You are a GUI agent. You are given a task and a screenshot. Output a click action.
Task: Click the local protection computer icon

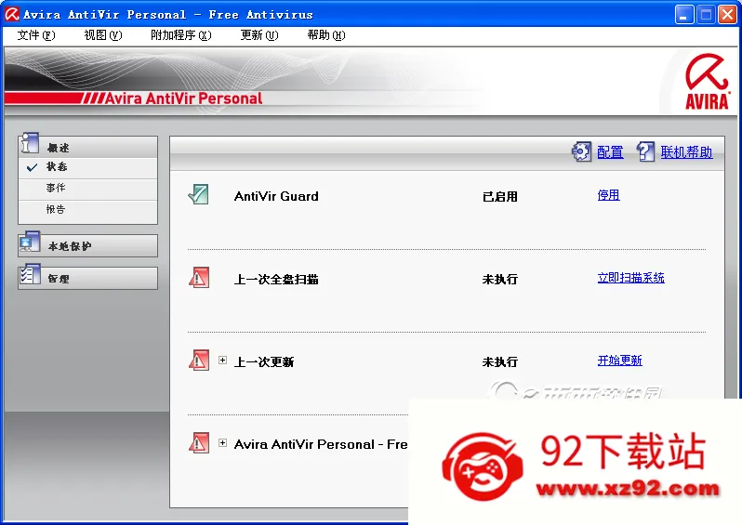click(x=30, y=243)
